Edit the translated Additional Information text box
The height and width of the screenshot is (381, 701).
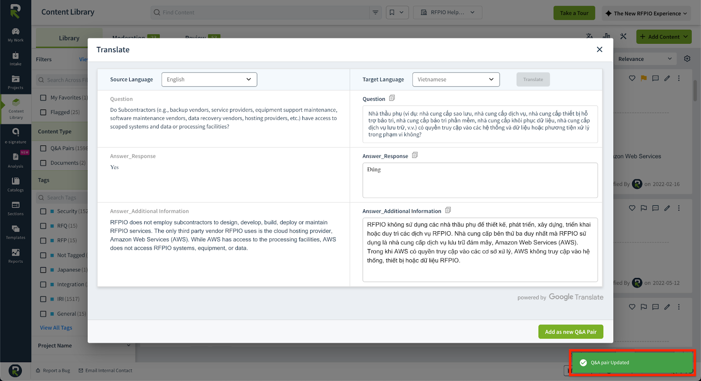pos(480,250)
